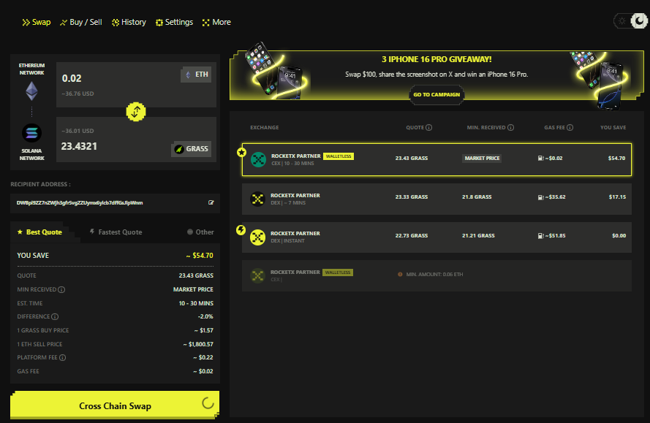Show the Quote column info icon
The width and height of the screenshot is (650, 423).
pos(429,128)
